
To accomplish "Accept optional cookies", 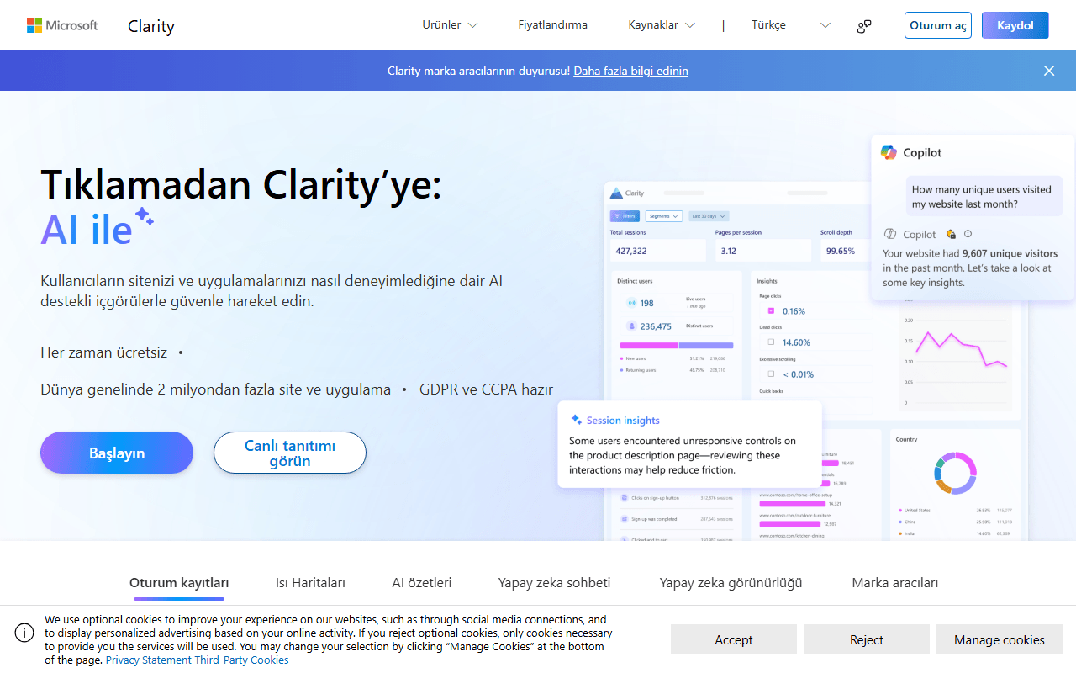I will pos(734,639).
